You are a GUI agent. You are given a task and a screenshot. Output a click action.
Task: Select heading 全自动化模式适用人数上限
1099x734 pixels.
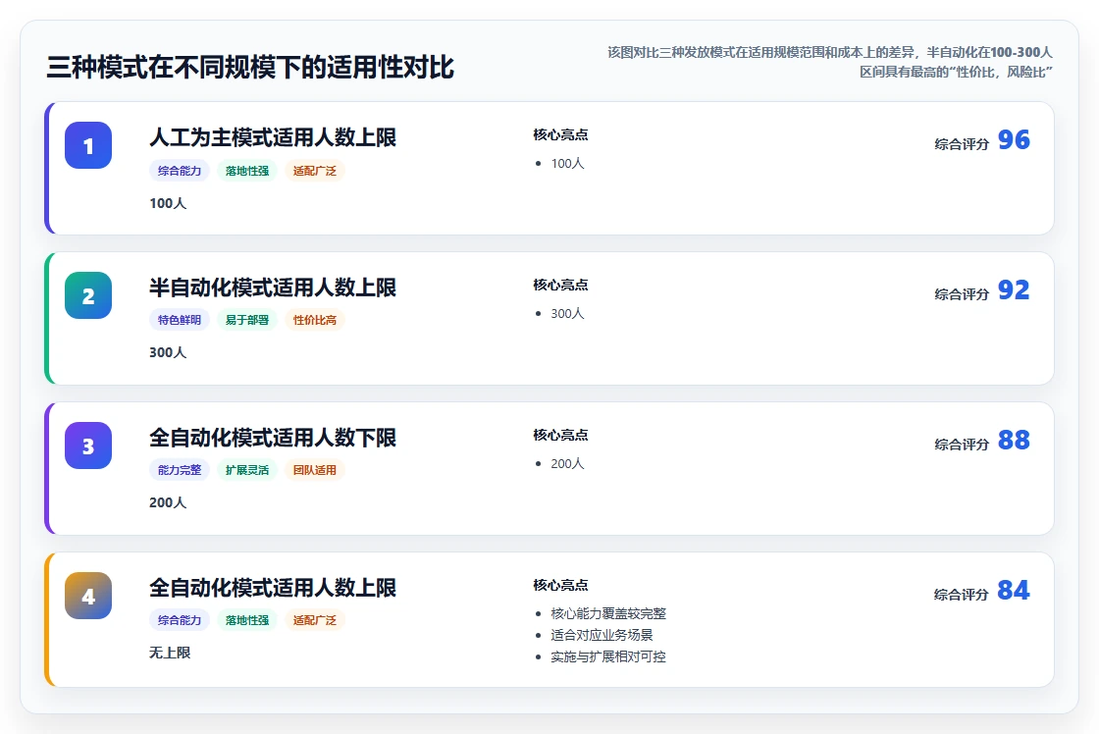point(273,588)
